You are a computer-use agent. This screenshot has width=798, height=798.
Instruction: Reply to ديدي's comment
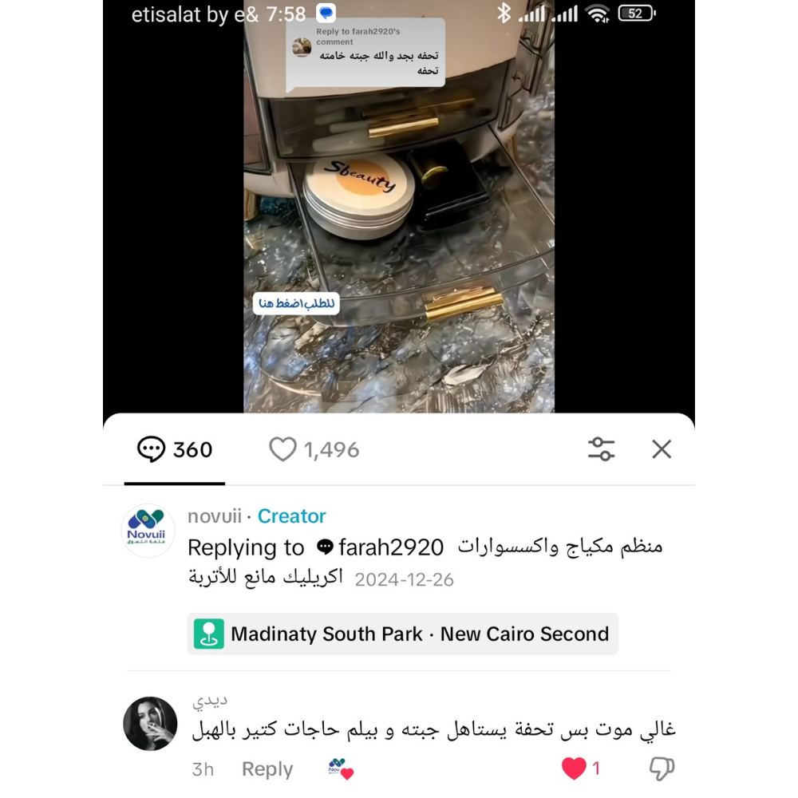click(267, 769)
